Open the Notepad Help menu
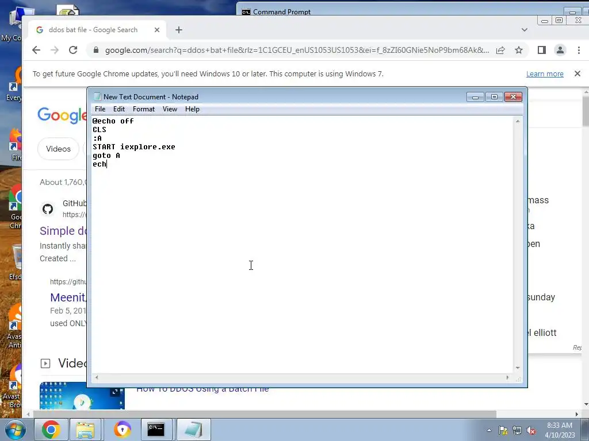 192,109
